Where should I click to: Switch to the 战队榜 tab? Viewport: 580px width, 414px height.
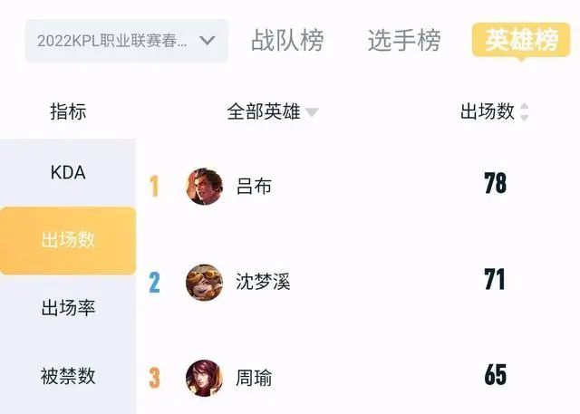(287, 40)
